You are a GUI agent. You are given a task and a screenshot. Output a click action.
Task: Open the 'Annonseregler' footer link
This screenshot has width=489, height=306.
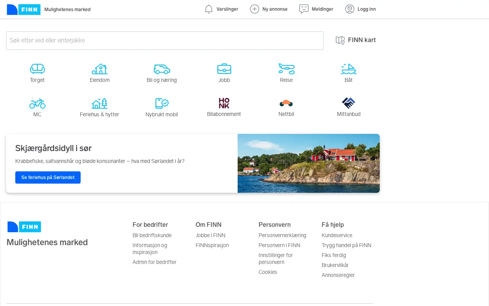(x=338, y=275)
